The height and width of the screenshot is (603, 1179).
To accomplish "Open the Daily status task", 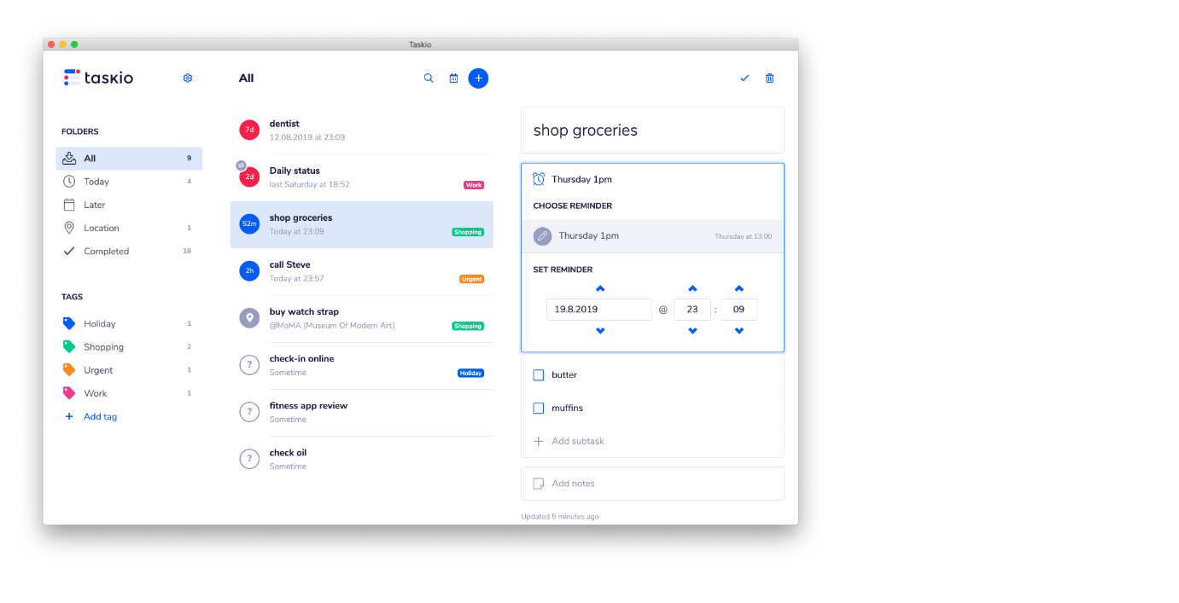I will 362,177.
